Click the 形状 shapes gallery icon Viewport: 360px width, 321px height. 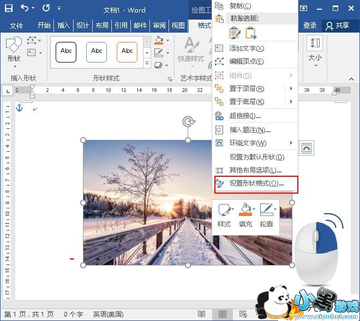tap(14, 47)
